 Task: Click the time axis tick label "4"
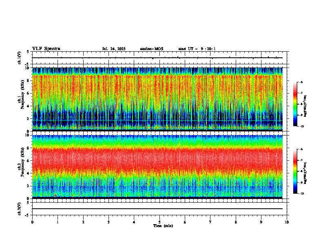pos(134,222)
